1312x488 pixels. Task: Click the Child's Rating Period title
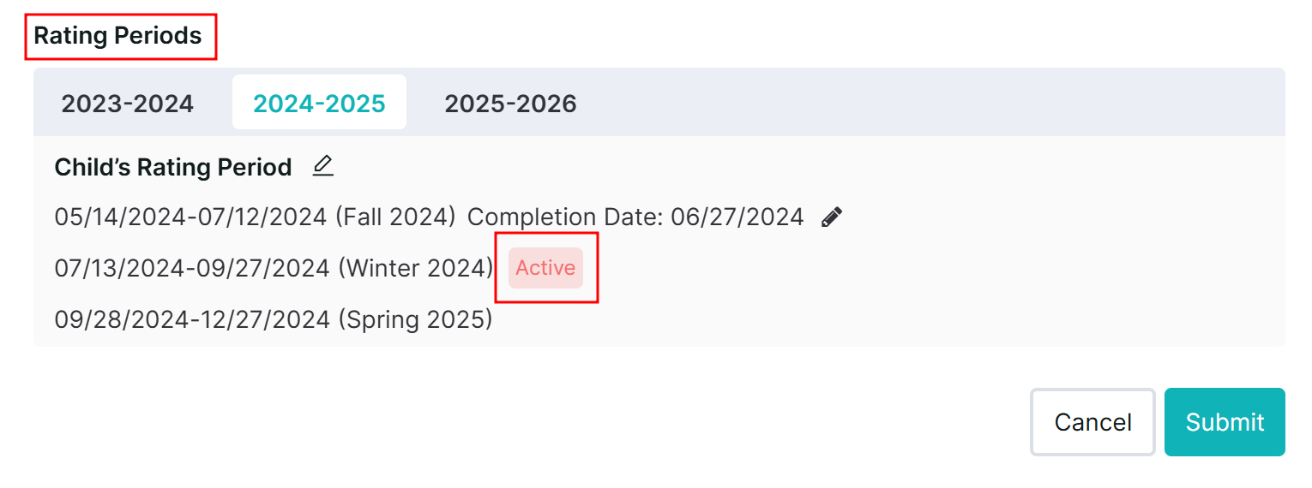tap(173, 167)
